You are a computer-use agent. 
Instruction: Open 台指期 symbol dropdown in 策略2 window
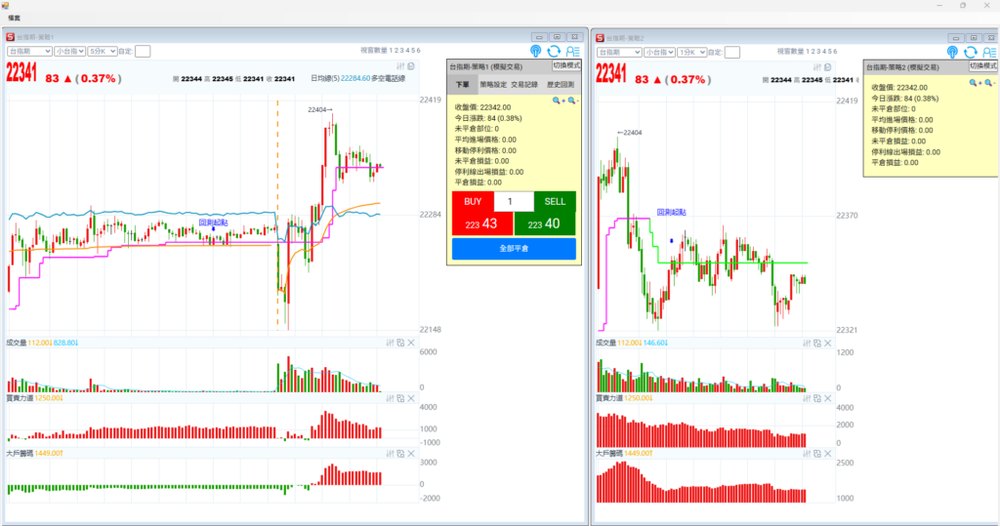tap(618, 53)
